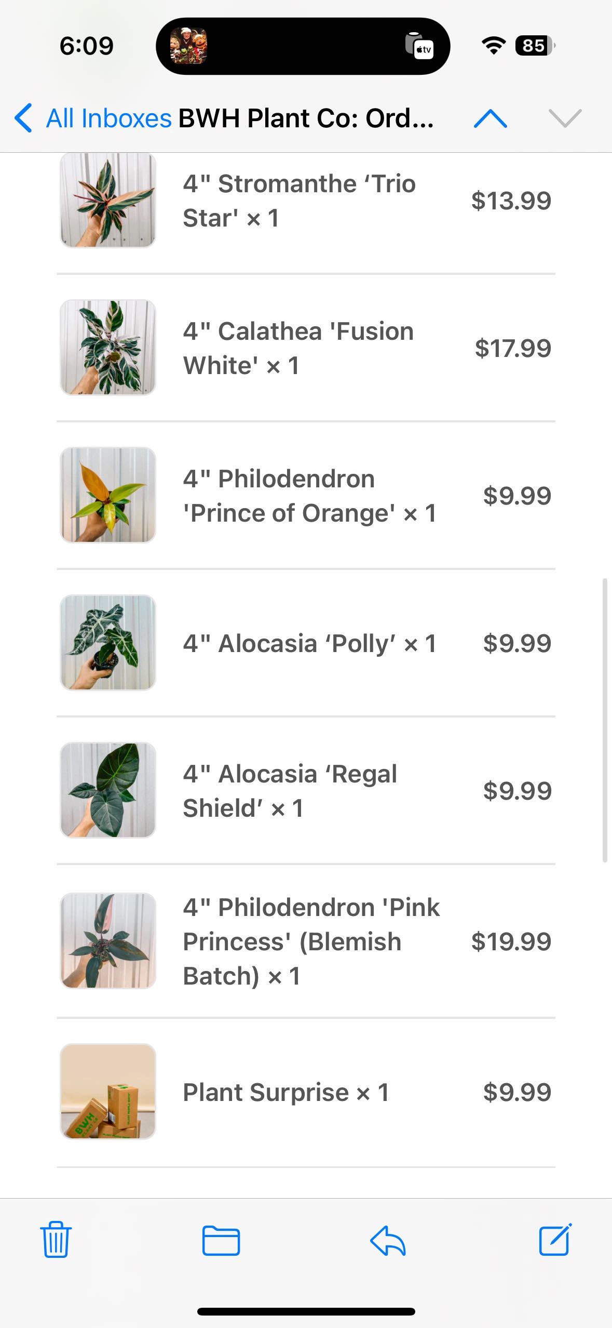The width and height of the screenshot is (612, 1328).
Task: Open the now playing artwork in Dynamic Island
Action: pos(188,46)
